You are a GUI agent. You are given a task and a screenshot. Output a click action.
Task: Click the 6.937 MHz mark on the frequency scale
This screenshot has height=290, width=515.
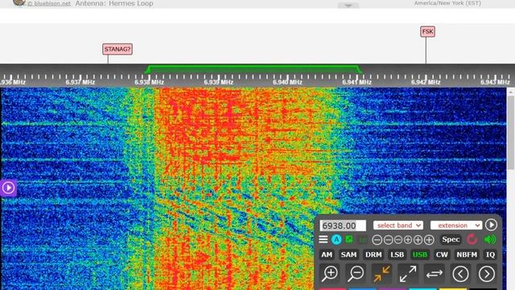click(80, 82)
